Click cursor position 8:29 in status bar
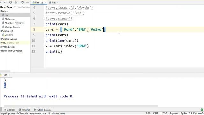This screenshot has width=204, height=115. pyautogui.click(x=148, y=113)
